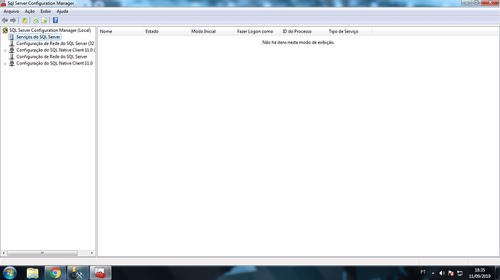
Task: Open the Ajuda menu
Action: point(62,12)
